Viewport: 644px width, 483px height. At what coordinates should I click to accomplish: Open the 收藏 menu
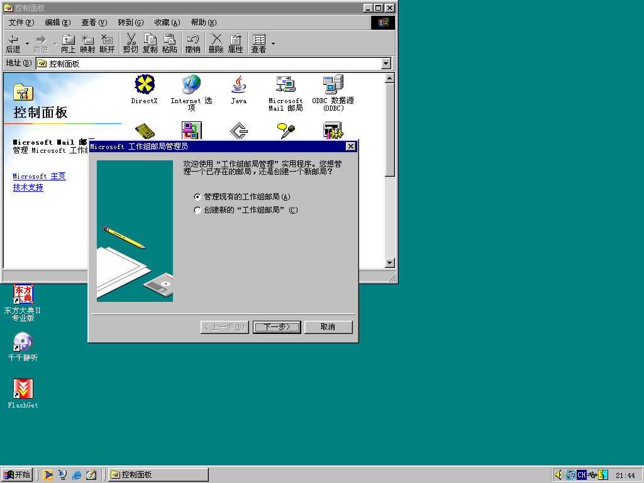[x=167, y=23]
